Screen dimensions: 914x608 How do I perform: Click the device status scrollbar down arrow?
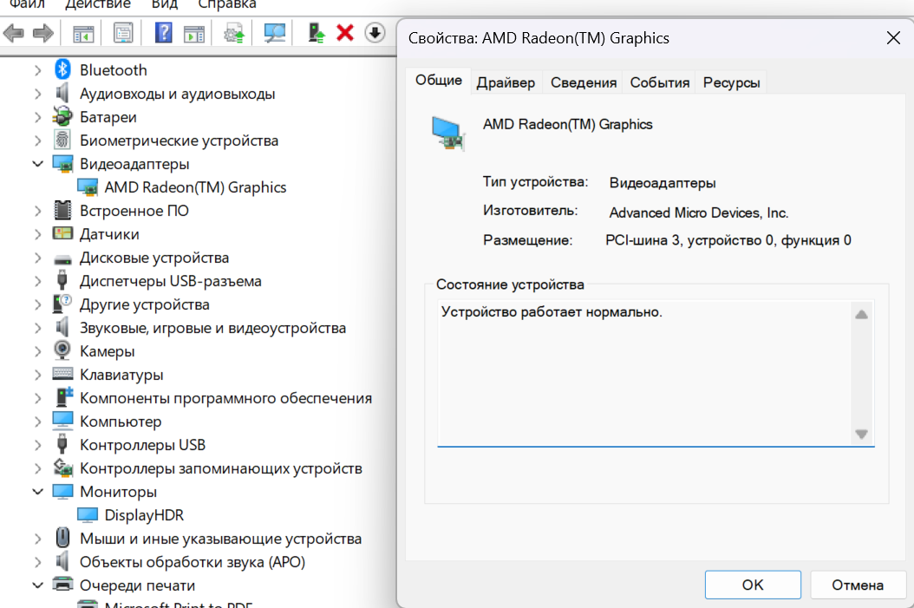862,434
